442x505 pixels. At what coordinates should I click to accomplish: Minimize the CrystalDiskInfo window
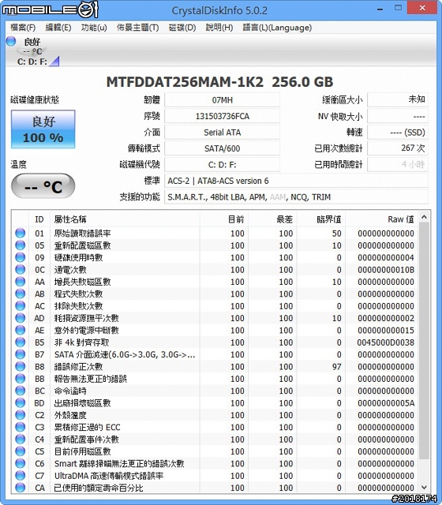click(x=380, y=9)
